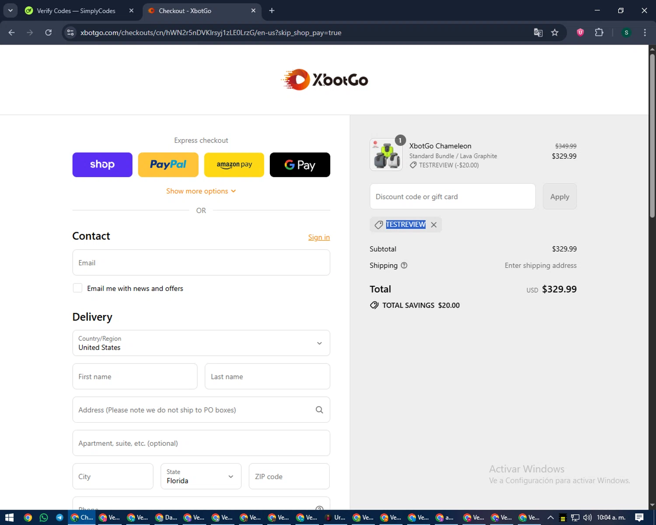
Task: Click the page vertical scrollbar thumb
Action: pos(652,136)
